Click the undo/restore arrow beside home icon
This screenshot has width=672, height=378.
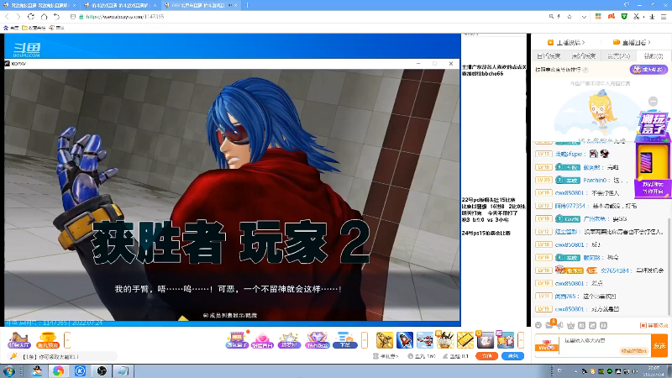[x=56, y=16]
